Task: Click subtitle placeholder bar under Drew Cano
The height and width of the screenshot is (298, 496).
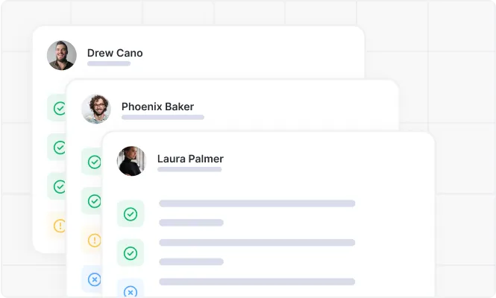Action: coord(109,64)
